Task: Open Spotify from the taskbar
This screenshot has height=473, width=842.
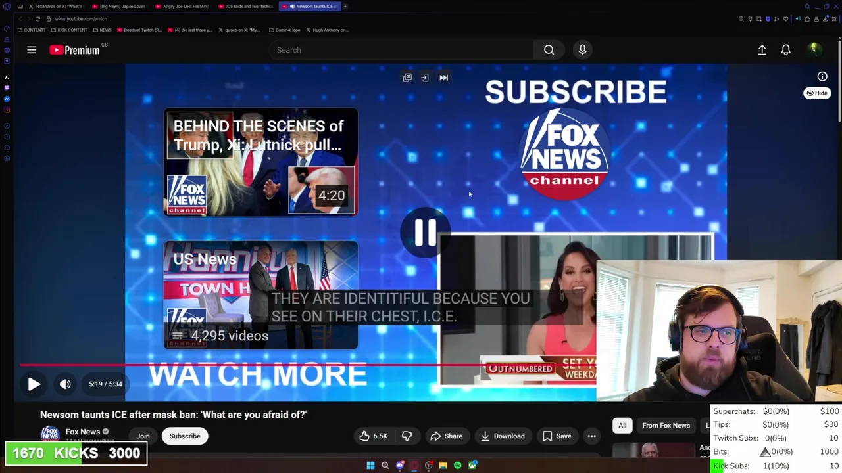Action: pyautogui.click(x=458, y=466)
